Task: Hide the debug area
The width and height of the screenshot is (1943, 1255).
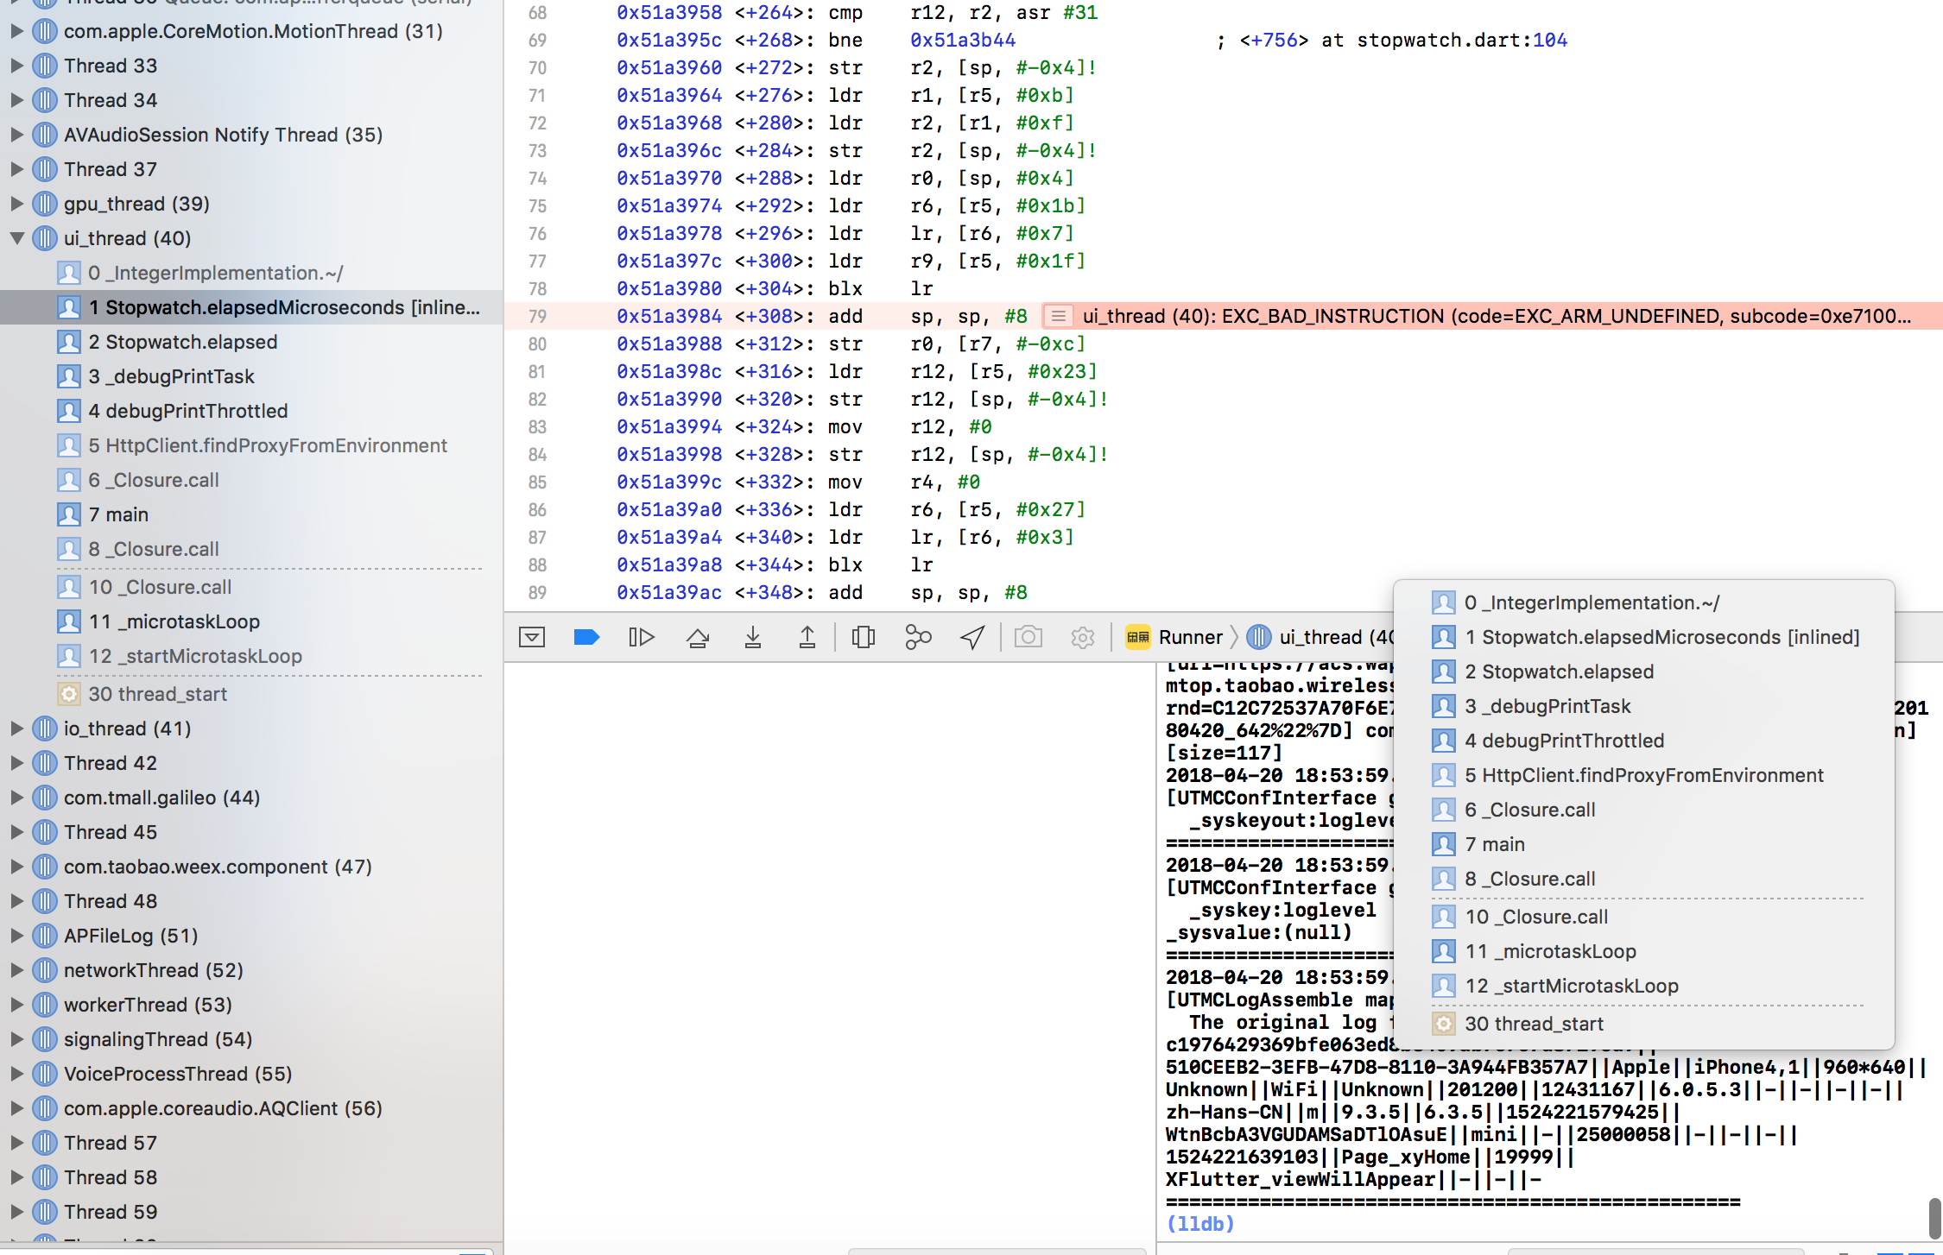Action: click(533, 637)
